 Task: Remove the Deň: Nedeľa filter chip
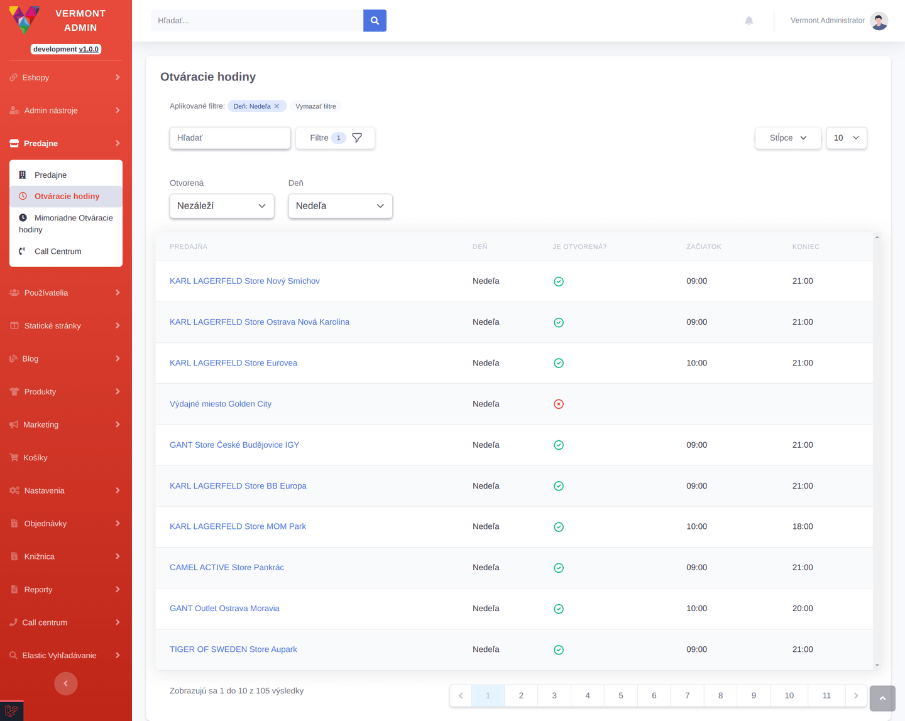point(277,106)
